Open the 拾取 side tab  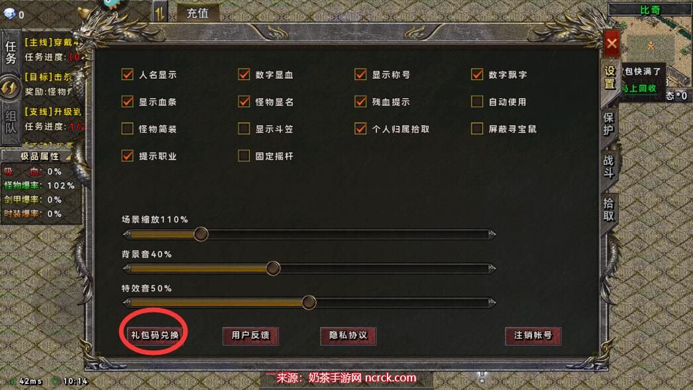[x=609, y=209]
